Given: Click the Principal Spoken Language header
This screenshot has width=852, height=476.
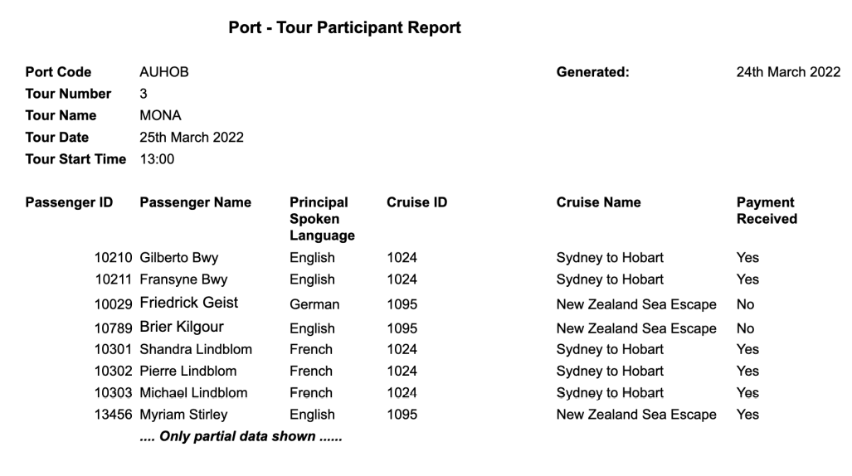Looking at the screenshot, I should [x=322, y=218].
